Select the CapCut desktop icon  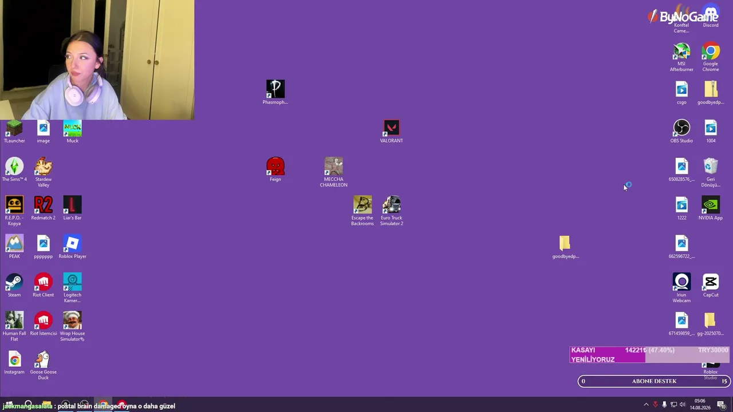[711, 282]
